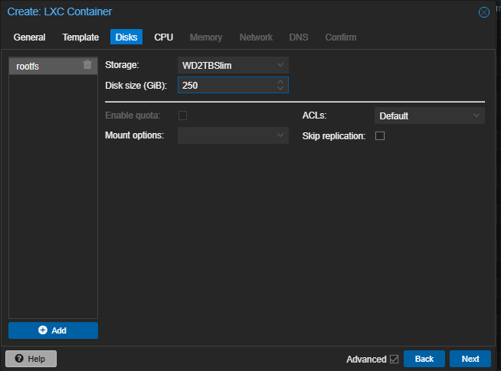Select the rootfs entry in disk list
The image size is (501, 371).
pyautogui.click(x=53, y=66)
